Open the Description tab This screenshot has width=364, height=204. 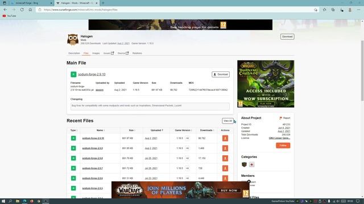(x=74, y=53)
